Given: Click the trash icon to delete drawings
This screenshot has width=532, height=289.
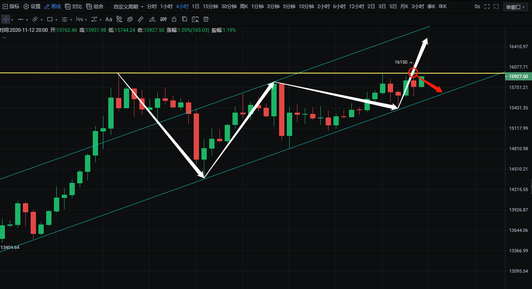Looking at the screenshot, I should tap(206, 19).
